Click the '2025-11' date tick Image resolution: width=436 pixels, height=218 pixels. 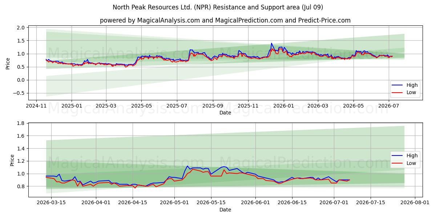click(248, 106)
